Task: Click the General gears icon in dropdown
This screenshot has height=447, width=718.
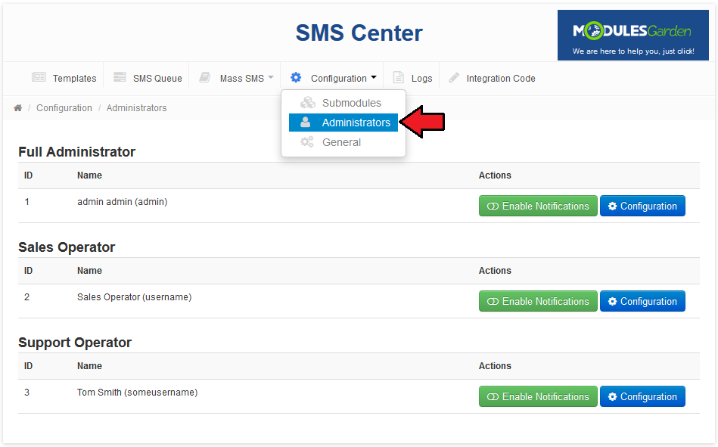Action: tap(307, 142)
